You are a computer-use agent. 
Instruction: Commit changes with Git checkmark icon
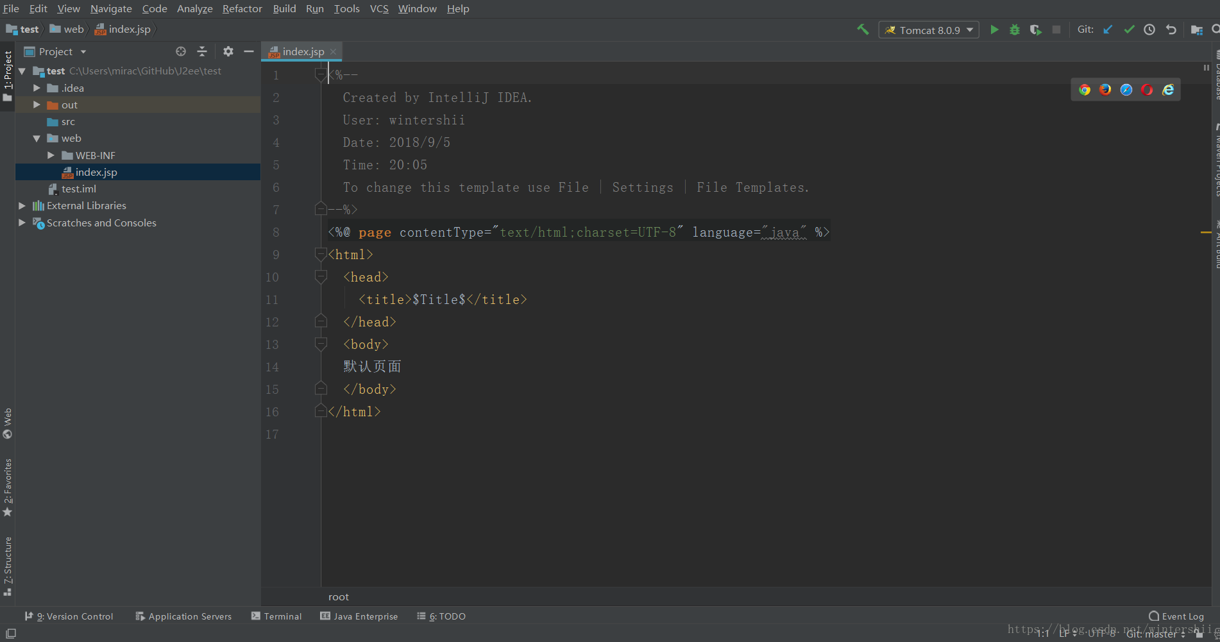point(1129,30)
